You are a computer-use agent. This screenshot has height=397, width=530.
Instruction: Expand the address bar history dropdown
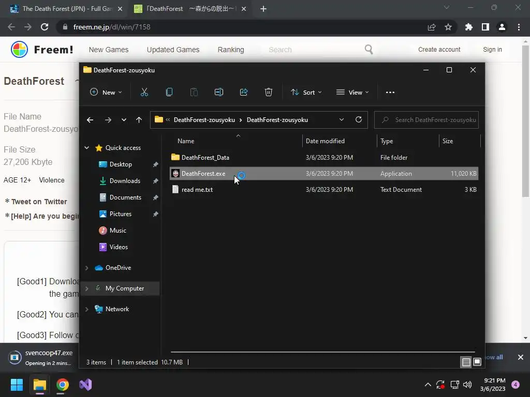[342, 119]
